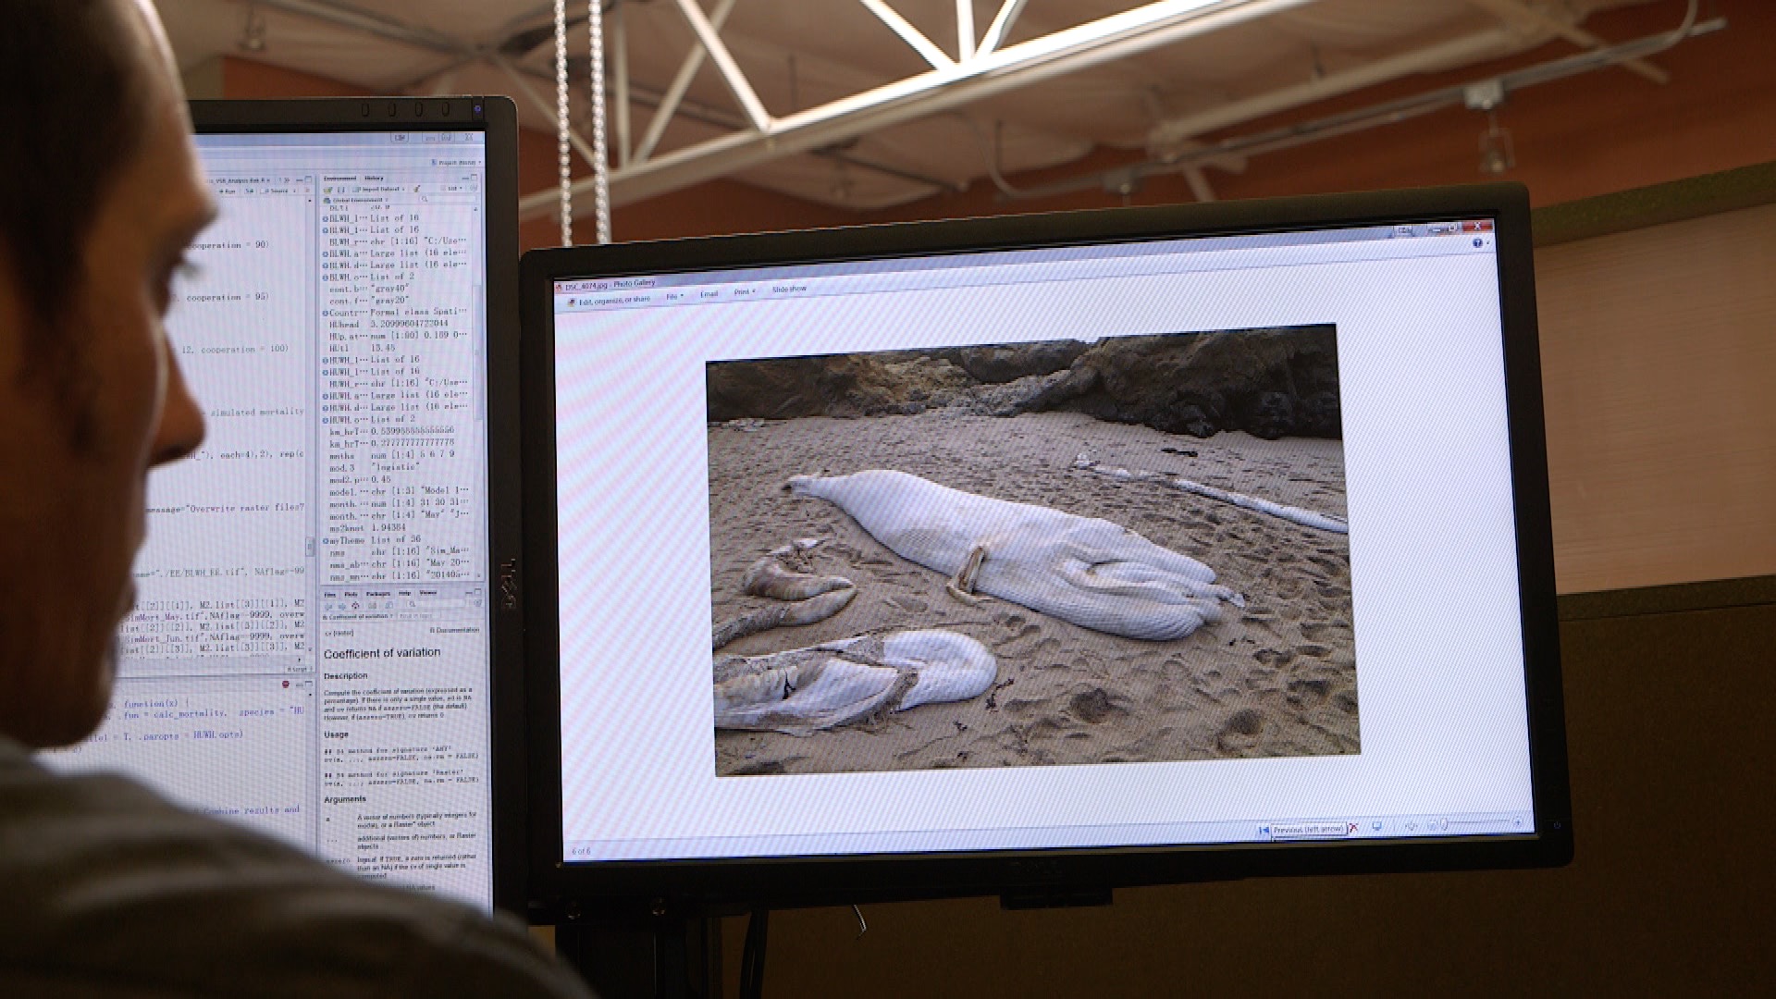Open the Photo Gallery help icon

[1477, 243]
